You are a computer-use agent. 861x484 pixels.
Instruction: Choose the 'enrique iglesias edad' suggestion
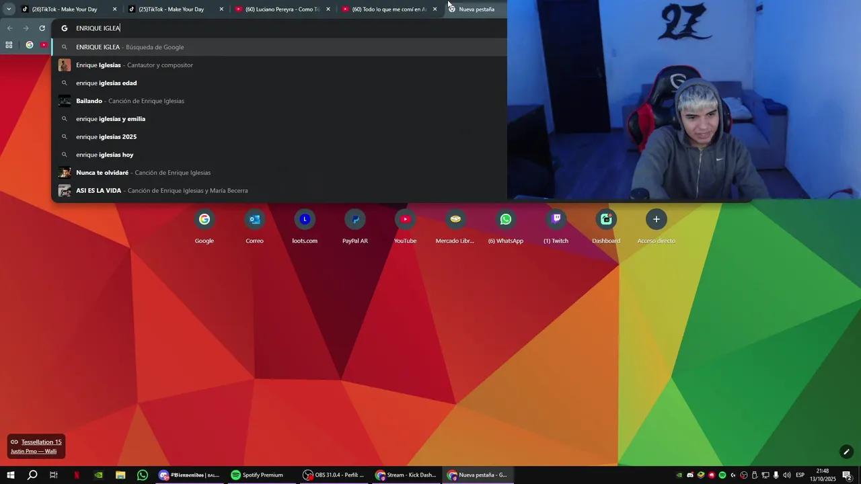coord(279,83)
